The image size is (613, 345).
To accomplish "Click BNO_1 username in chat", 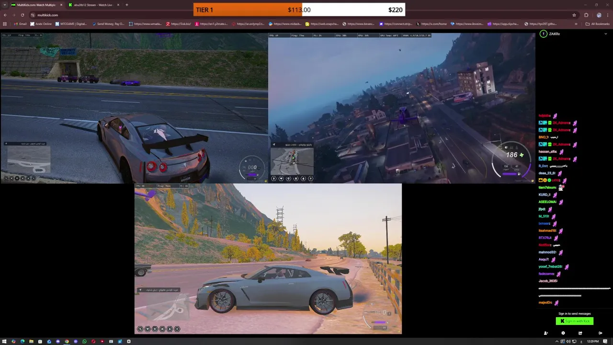I will (544, 137).
